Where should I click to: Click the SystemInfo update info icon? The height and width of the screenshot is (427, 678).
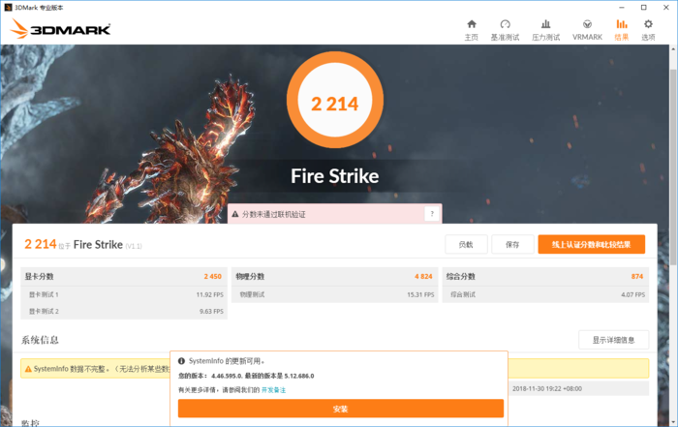tap(182, 361)
